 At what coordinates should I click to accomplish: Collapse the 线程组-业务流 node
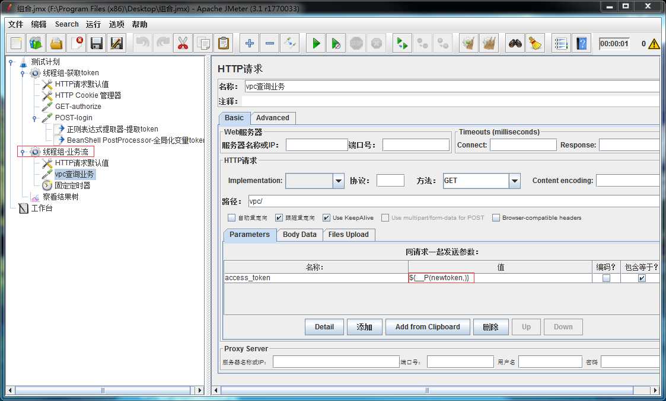click(x=23, y=152)
